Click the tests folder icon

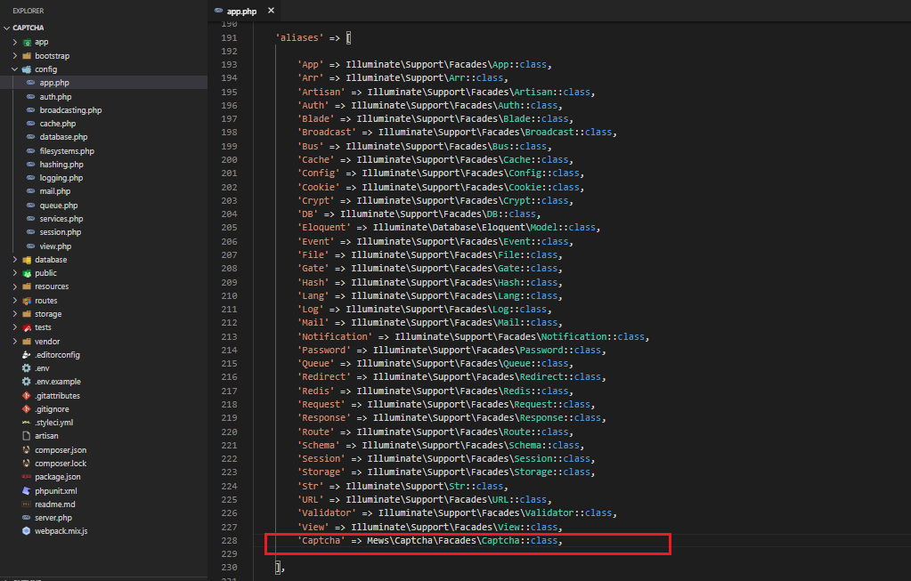(27, 327)
